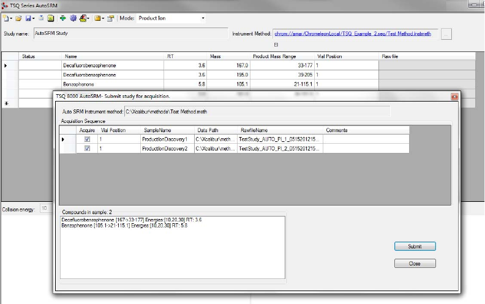Expand the arrow next to New icon
This screenshot has width=485, height=304.
click(x=11, y=18)
